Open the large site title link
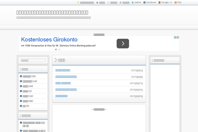 pyautogui.click(x=52, y=13)
